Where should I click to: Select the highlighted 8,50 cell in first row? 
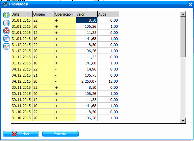click(87, 20)
